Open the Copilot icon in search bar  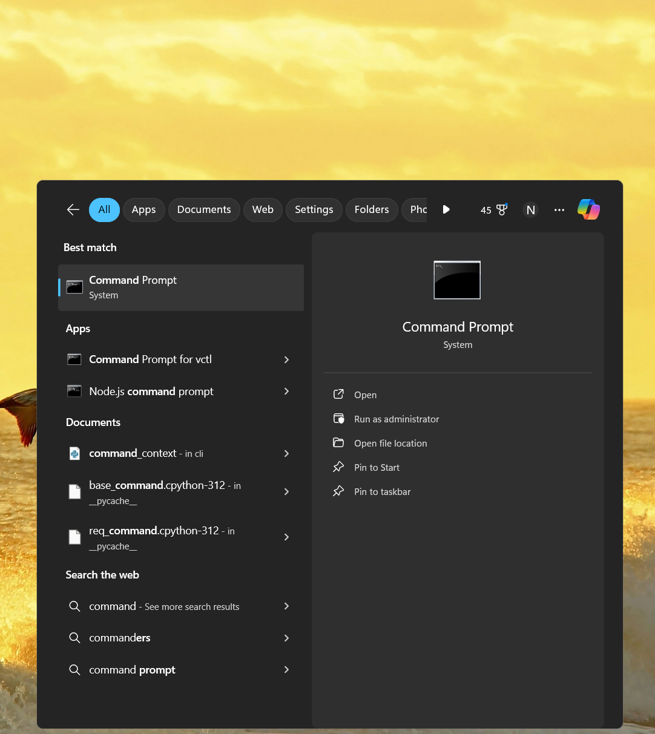(588, 209)
